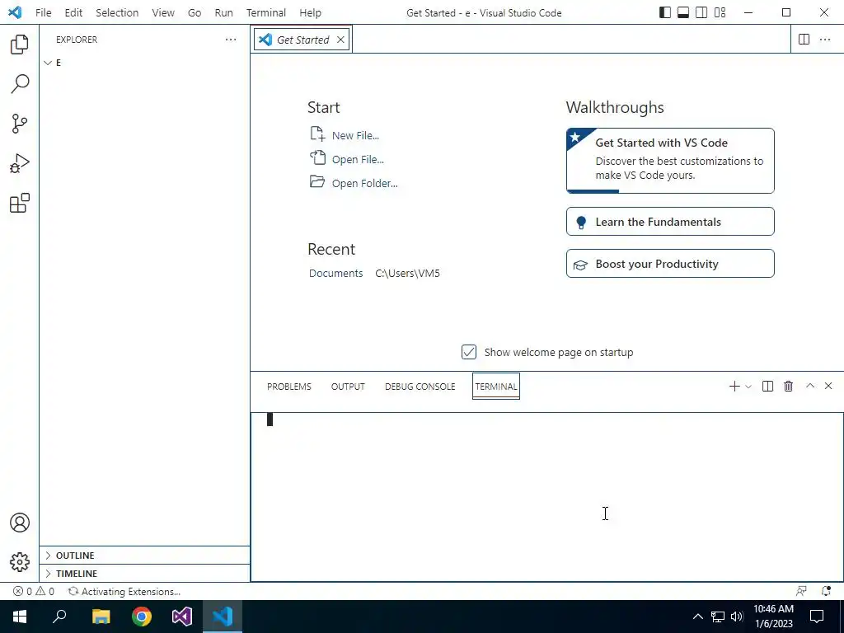Open the Terminal menu

point(266,12)
